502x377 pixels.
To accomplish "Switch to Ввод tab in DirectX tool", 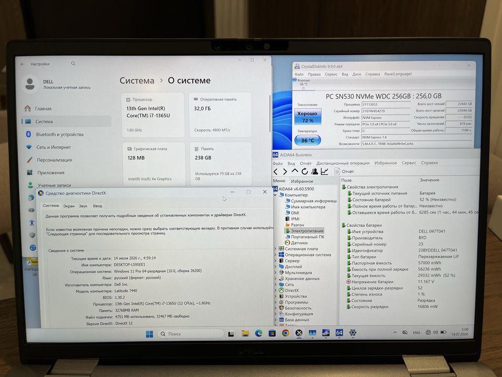I will click(x=97, y=206).
